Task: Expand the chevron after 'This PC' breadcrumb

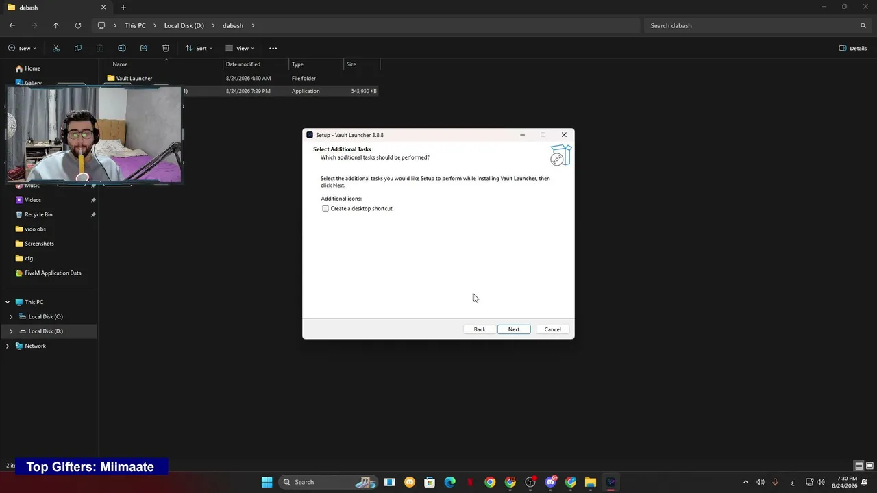Action: 155,25
